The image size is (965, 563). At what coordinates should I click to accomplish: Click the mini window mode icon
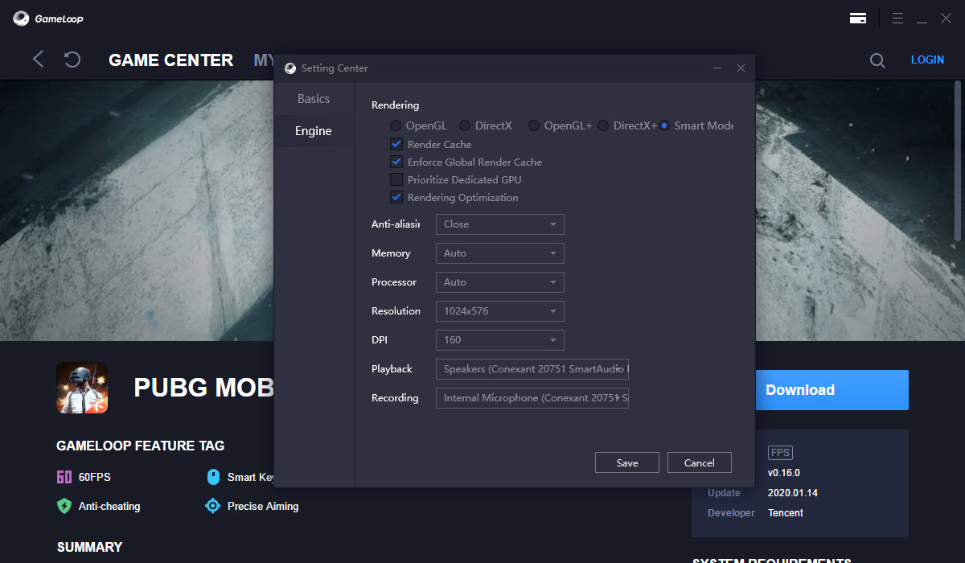[858, 18]
